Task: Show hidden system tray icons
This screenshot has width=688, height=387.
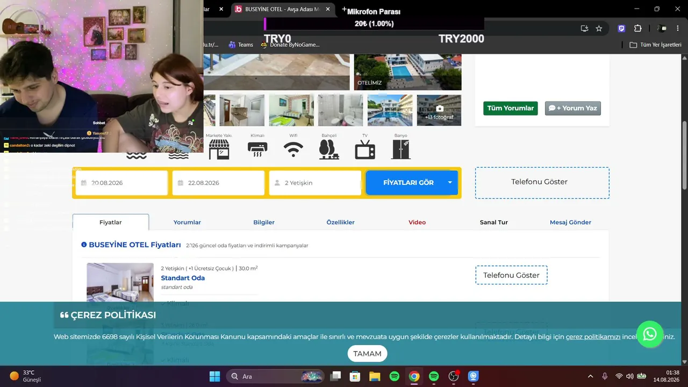Action: pos(591,376)
